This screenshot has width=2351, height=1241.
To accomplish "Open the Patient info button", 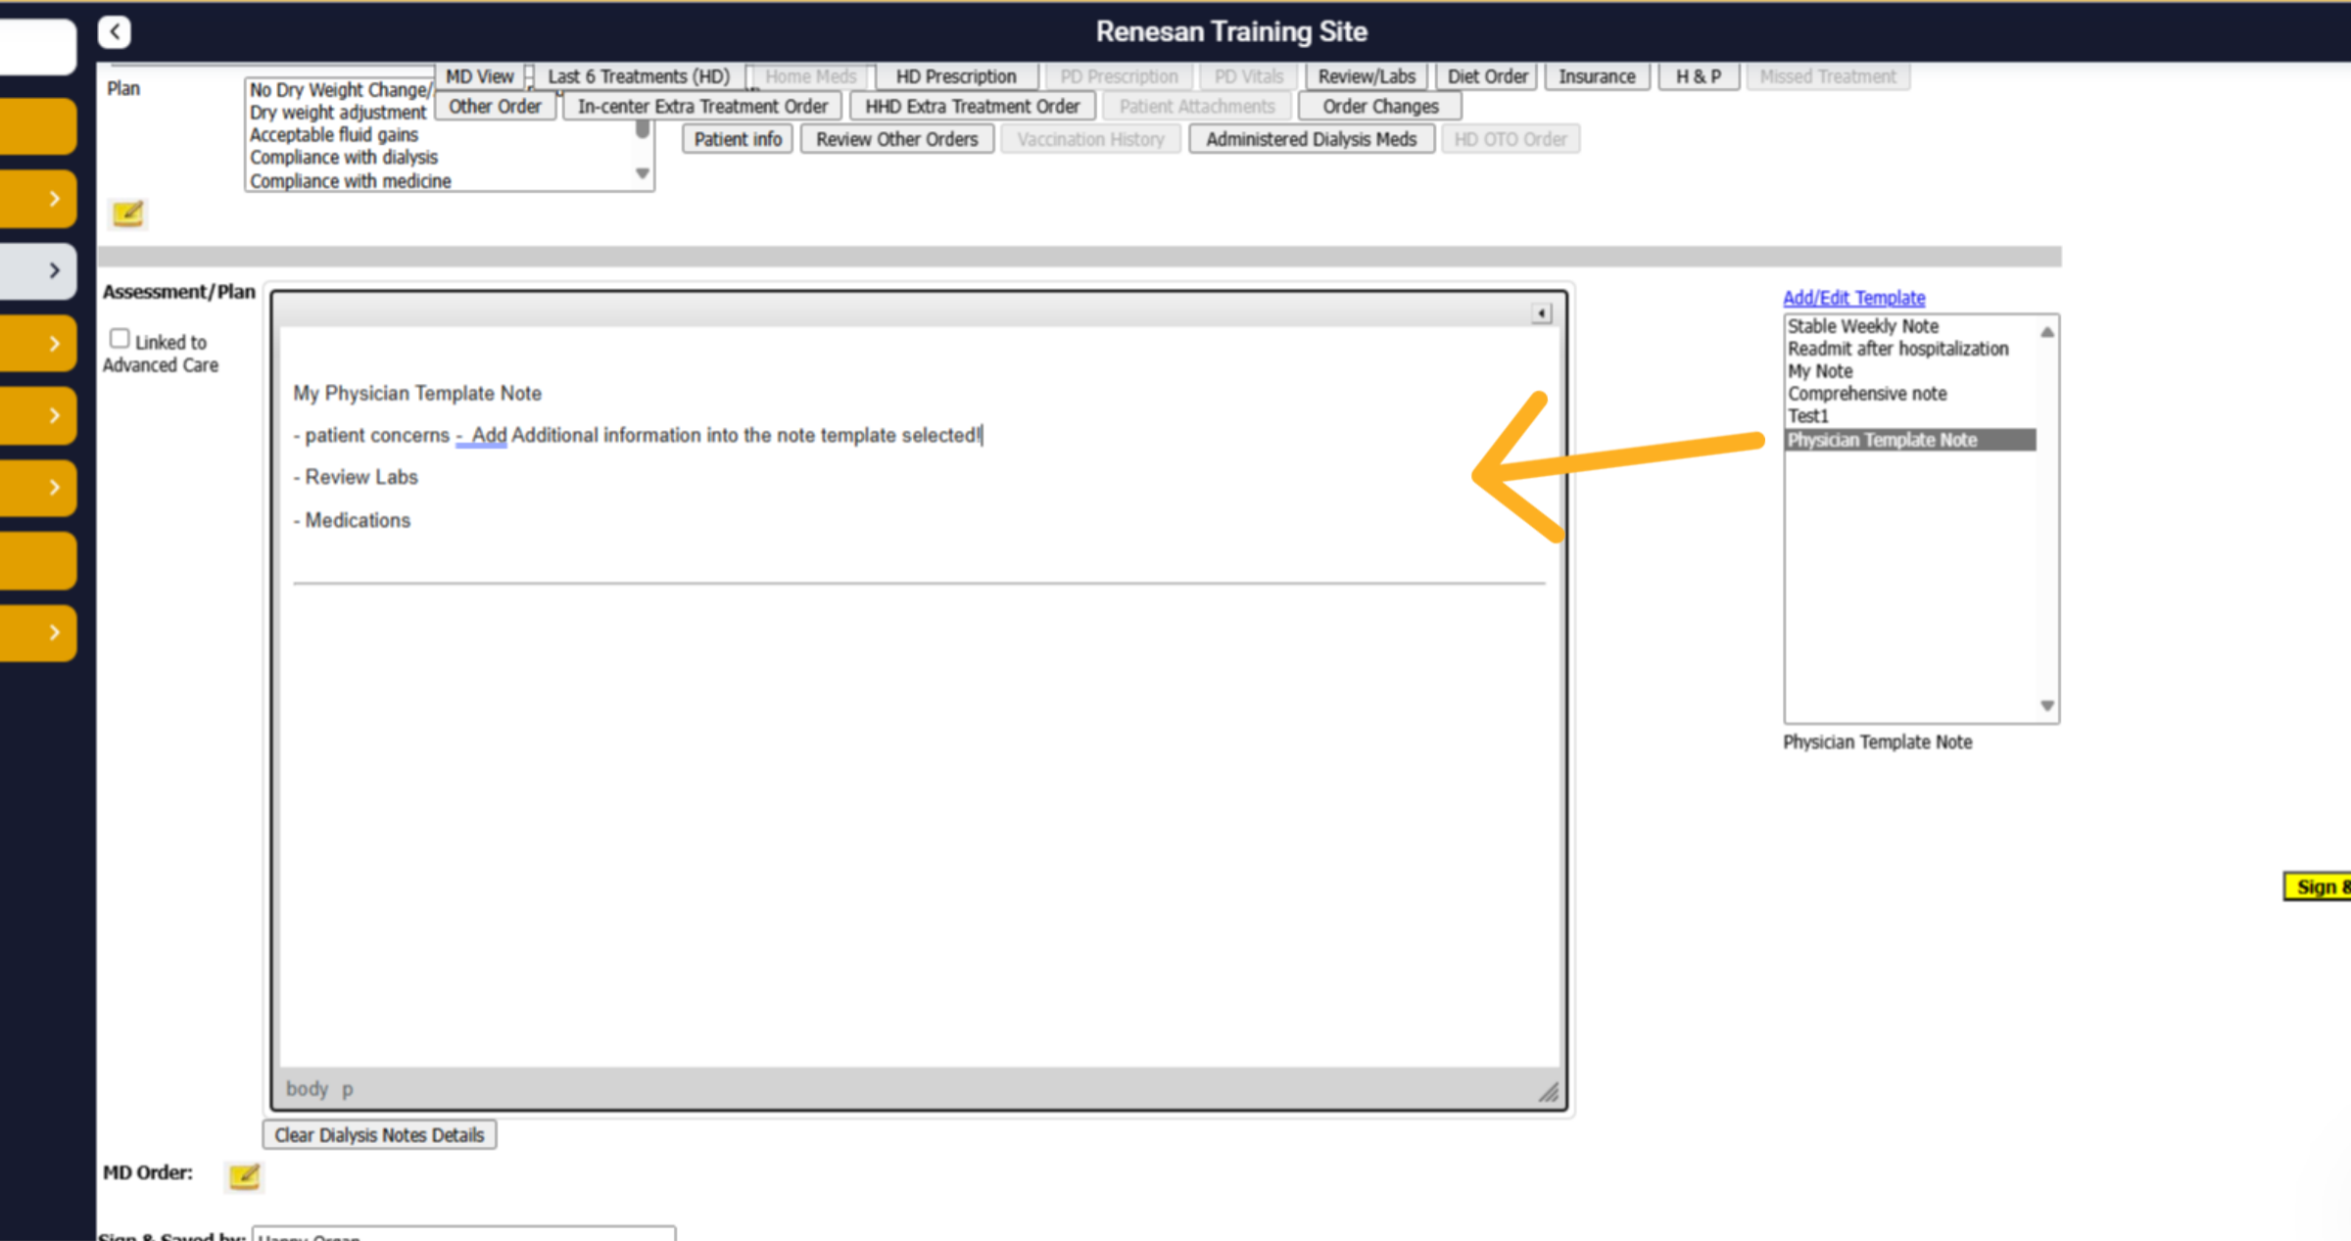I will (738, 139).
